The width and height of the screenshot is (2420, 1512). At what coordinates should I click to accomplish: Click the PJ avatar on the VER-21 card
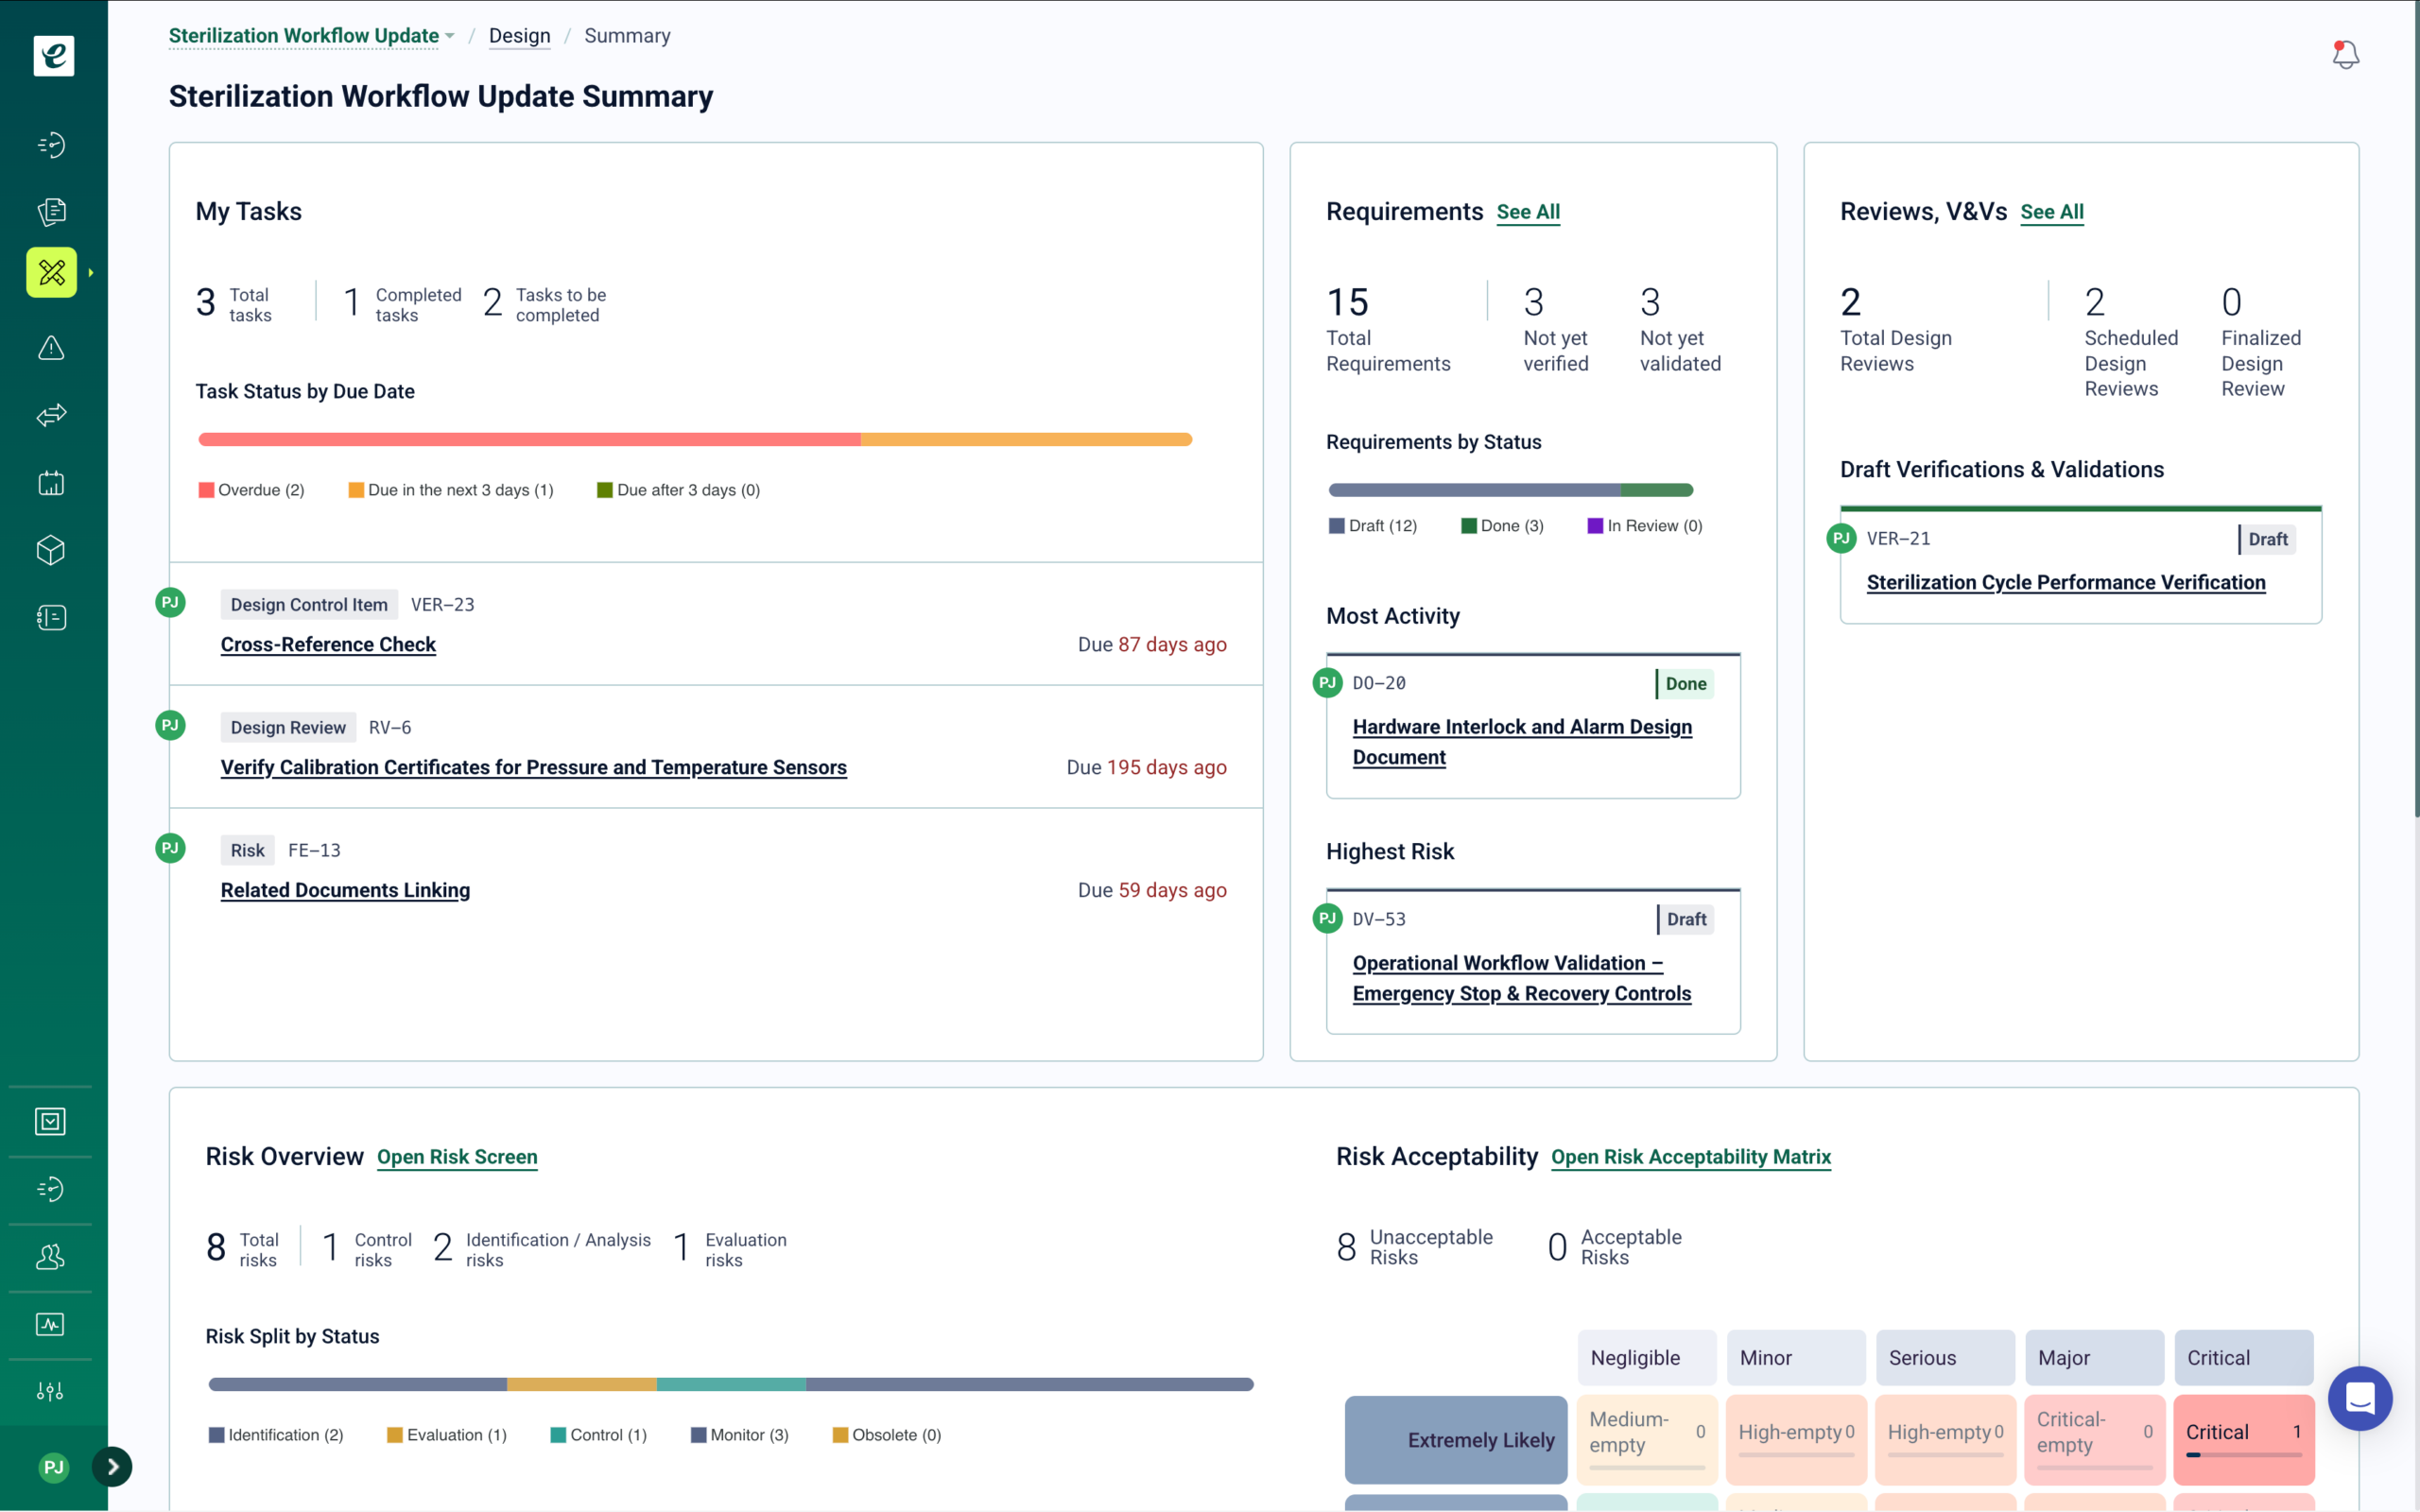(x=1841, y=538)
